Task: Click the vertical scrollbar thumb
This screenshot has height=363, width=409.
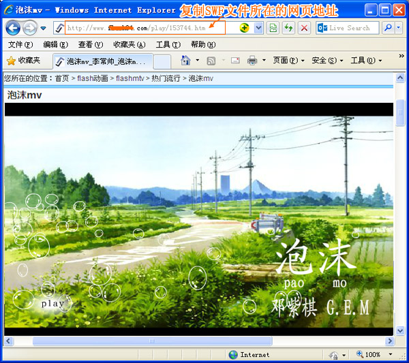Action: [x=400, y=112]
